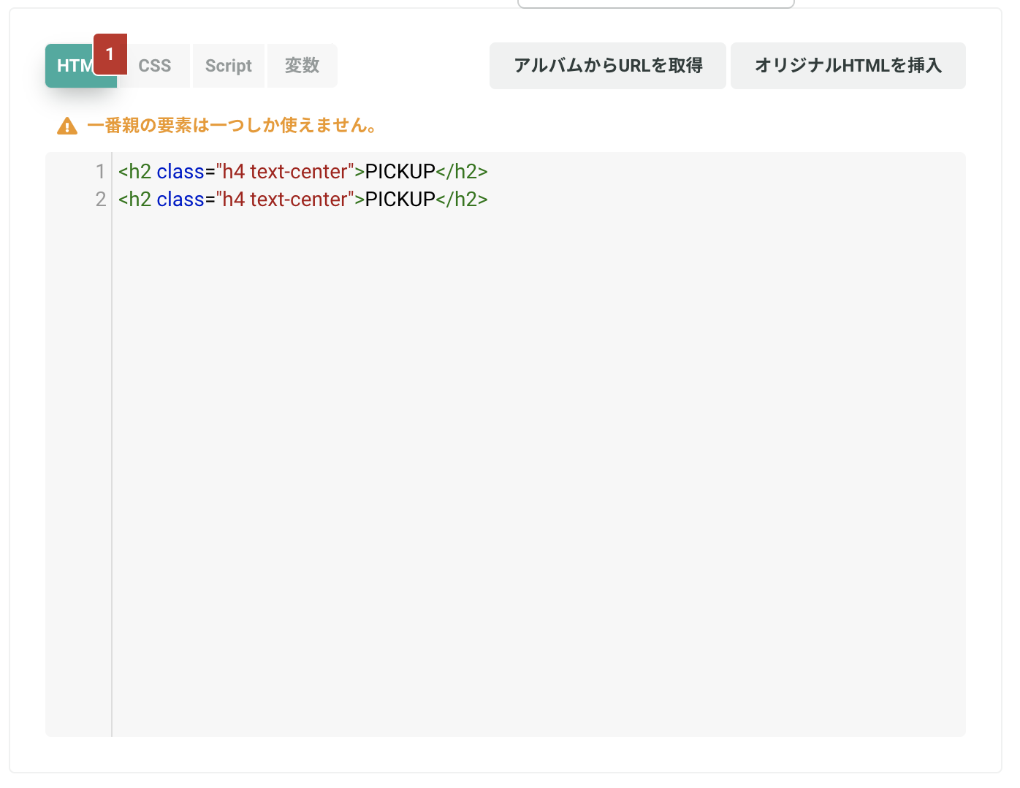Click the red error count badge
Screen dimensions: 1020x788
[x=110, y=54]
